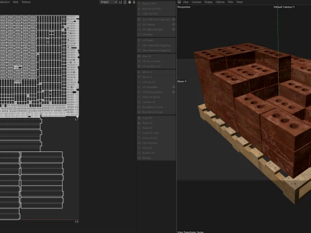Run Boundary to Quad command
The width and height of the screenshot is (311, 233).
(156, 112)
